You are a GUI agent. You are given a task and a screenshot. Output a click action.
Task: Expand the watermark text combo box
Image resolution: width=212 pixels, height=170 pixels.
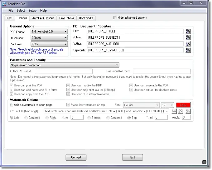[167, 111]
